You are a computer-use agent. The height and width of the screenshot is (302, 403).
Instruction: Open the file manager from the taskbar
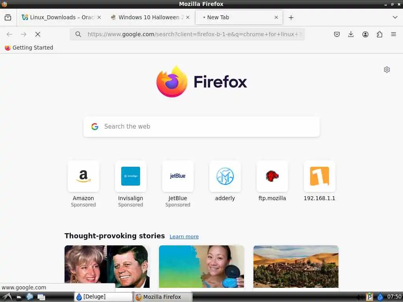tap(19, 297)
